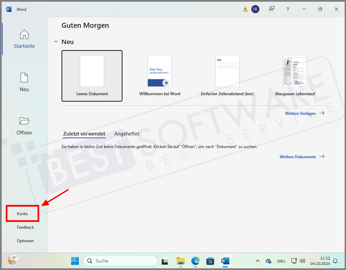Screen dimensions: 346x270
Task: Open the OneDrive cloud tray icon
Action: coord(268,261)
